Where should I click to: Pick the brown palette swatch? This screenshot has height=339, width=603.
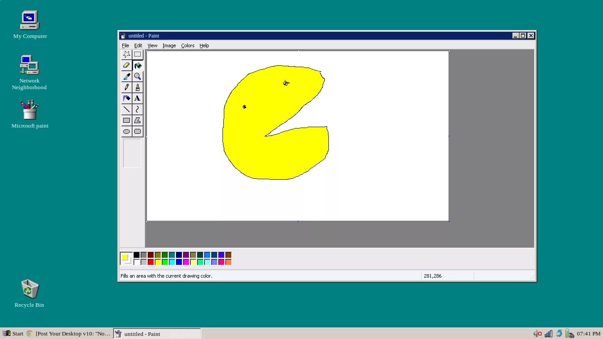click(228, 255)
